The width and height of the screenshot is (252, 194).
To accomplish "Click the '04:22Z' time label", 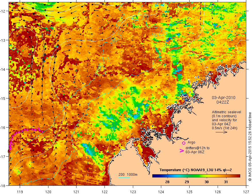I will [x=223, y=102].
